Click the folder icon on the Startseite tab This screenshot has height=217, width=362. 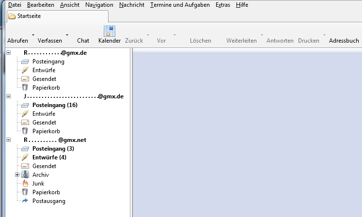pyautogui.click(x=12, y=16)
